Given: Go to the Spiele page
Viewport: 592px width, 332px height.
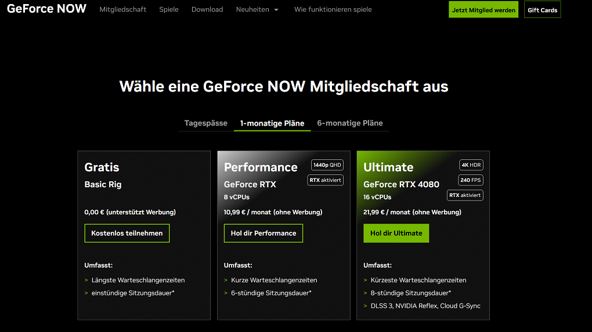Looking at the screenshot, I should point(169,9).
